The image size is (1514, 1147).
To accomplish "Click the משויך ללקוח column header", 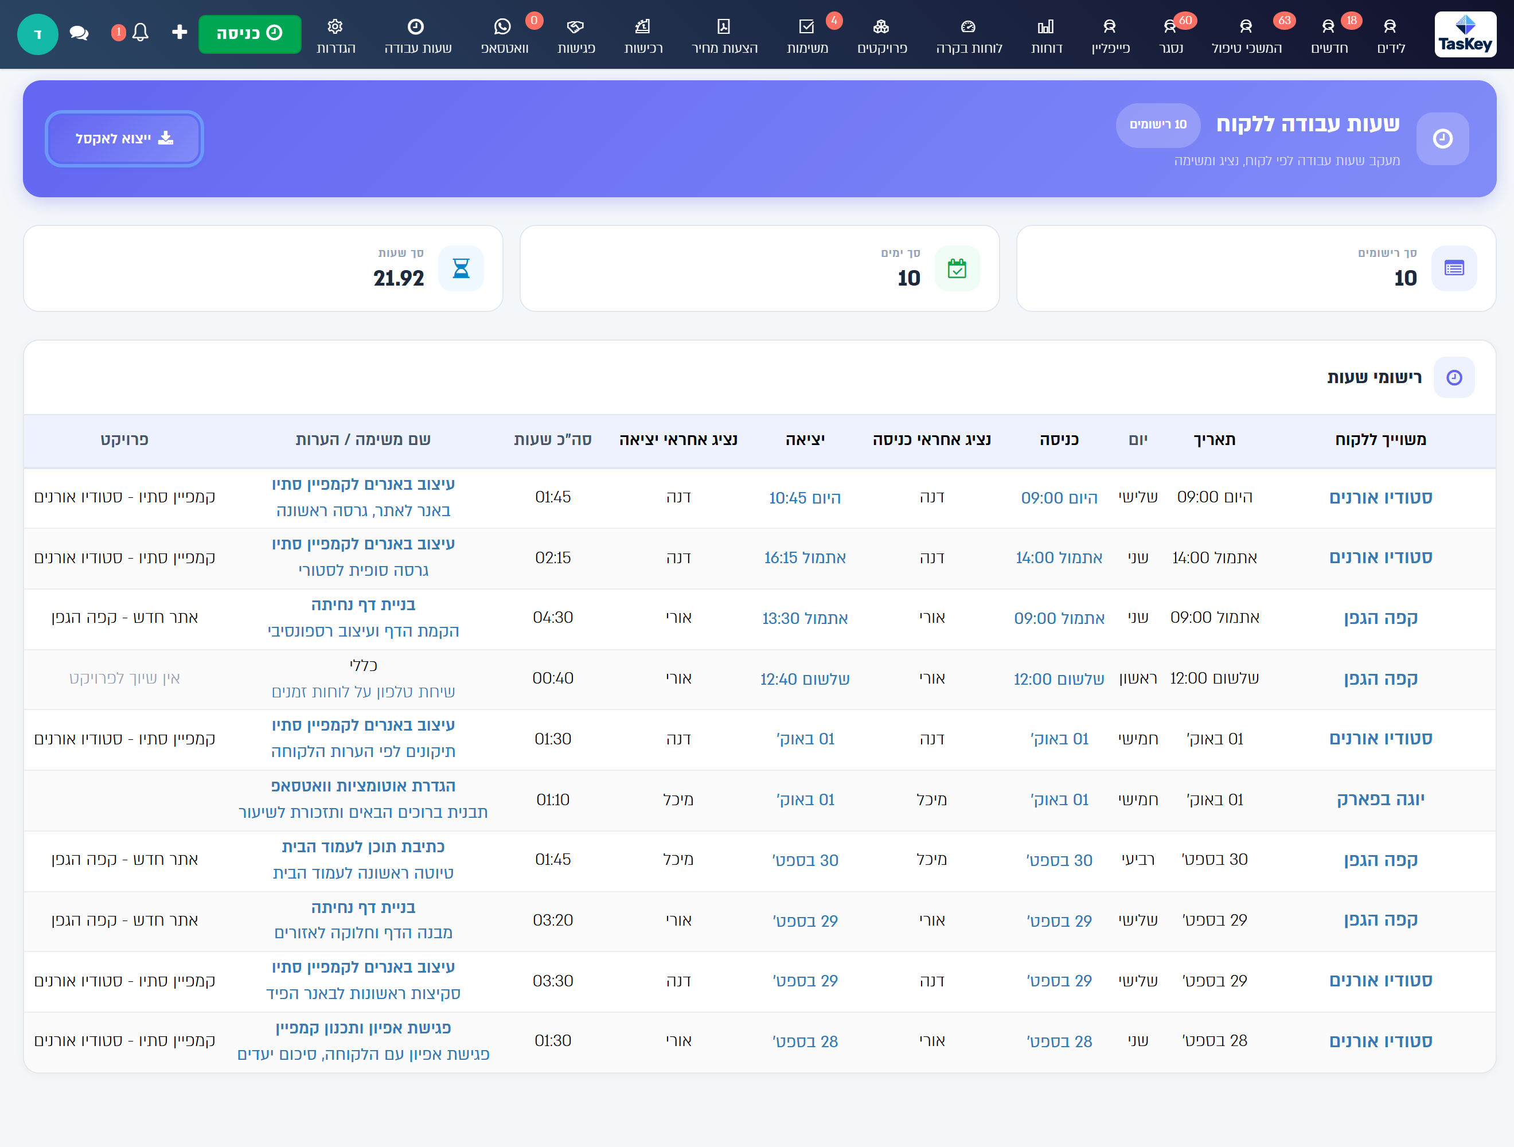I will [1380, 439].
